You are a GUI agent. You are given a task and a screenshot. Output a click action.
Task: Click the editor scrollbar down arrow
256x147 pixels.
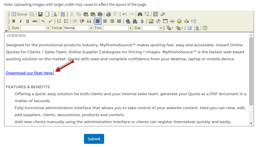tap(251, 123)
